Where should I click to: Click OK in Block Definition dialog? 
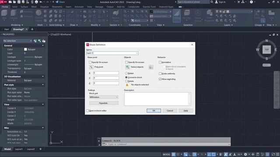[154, 111]
